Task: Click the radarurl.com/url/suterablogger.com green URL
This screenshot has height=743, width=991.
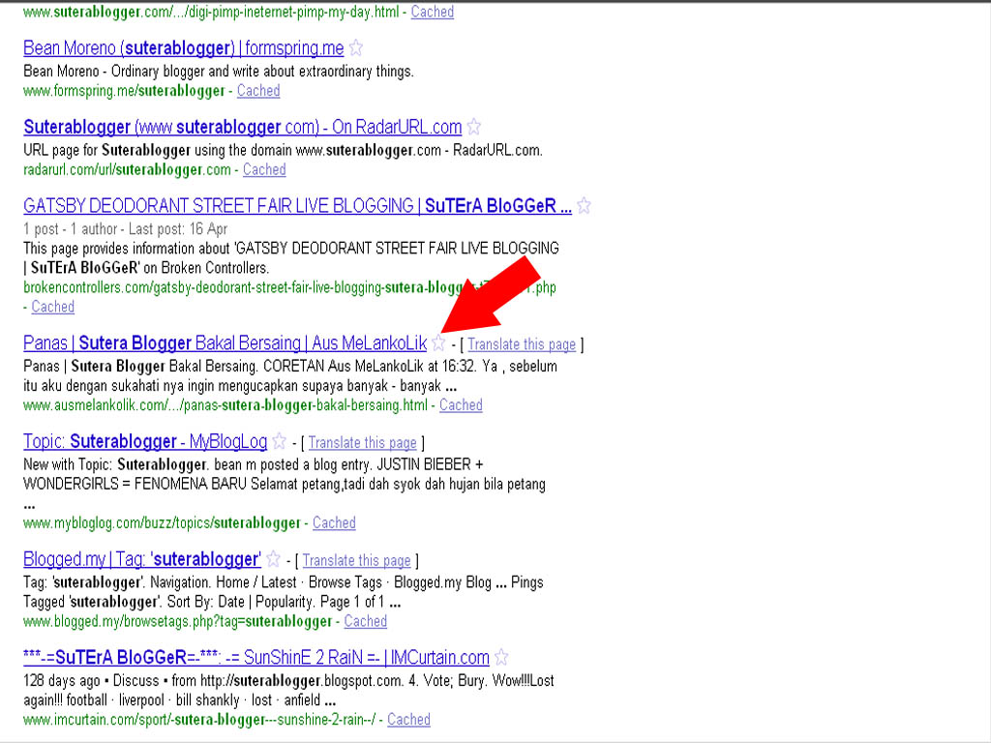Action: (x=127, y=169)
